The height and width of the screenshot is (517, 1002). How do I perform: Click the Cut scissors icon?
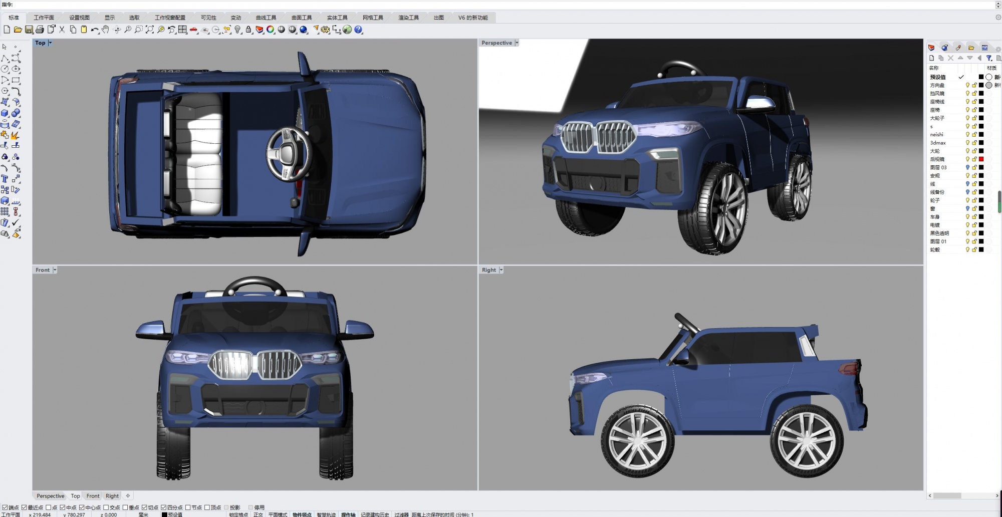point(62,30)
